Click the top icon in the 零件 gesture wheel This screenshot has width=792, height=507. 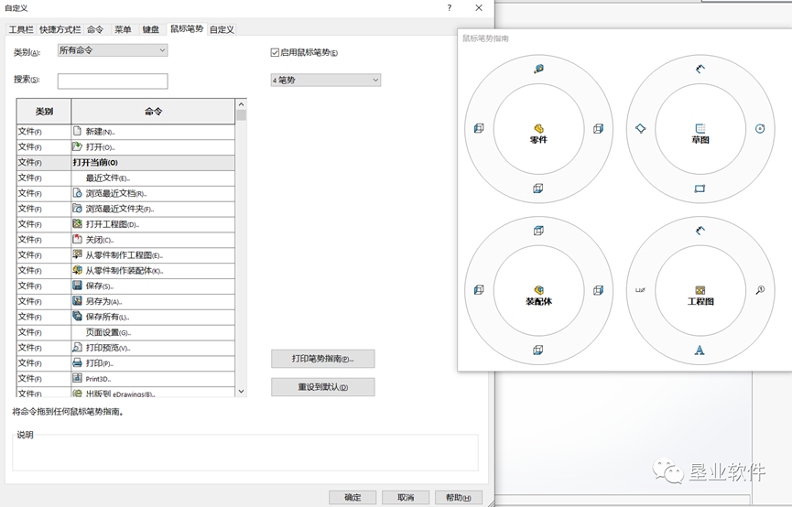(538, 69)
